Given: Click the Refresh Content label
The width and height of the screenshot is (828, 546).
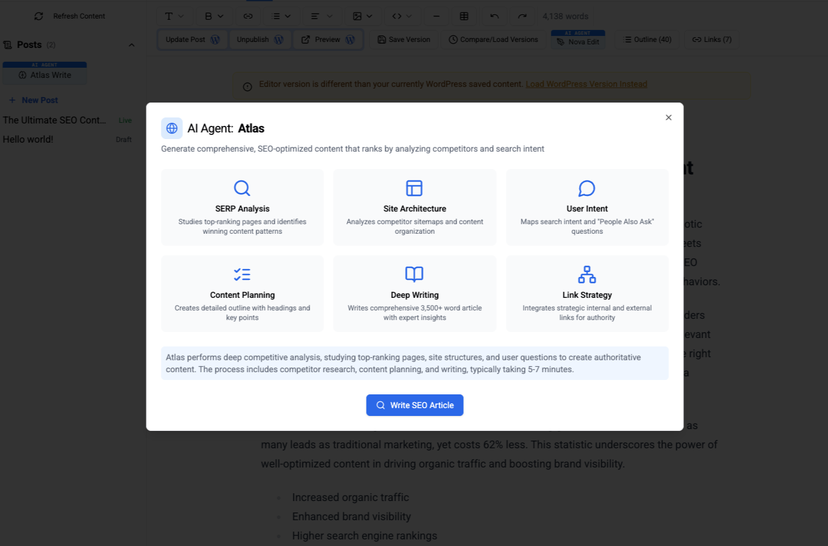Looking at the screenshot, I should (x=79, y=16).
